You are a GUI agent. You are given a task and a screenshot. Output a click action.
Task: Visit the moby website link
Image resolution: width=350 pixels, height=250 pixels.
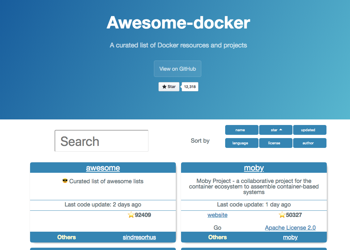tap(217, 215)
